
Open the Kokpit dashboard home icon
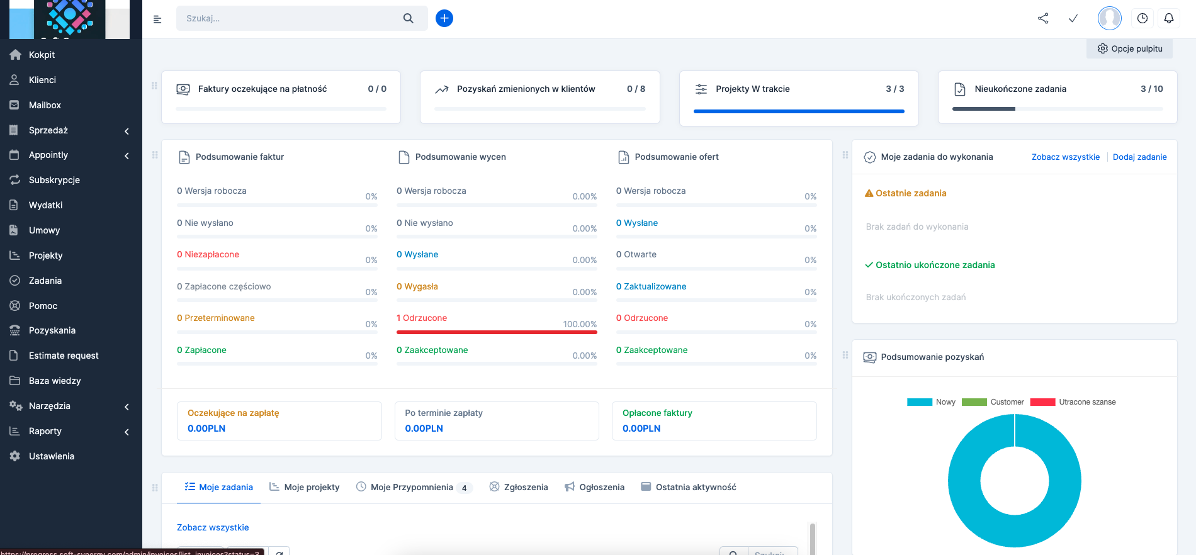(16, 55)
